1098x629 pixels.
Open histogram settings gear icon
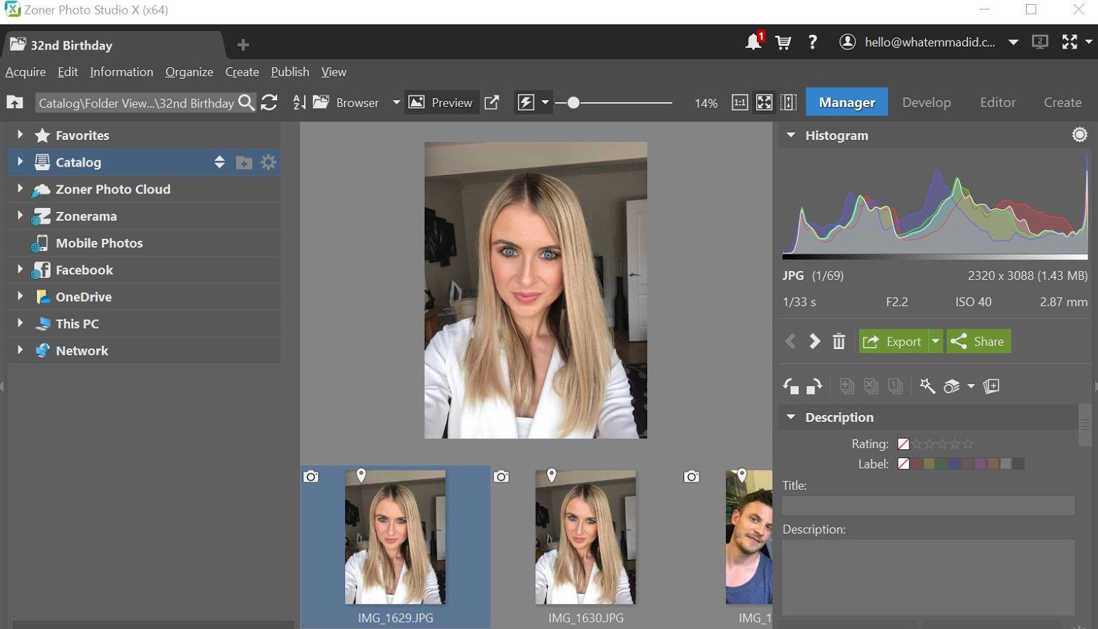click(1079, 135)
